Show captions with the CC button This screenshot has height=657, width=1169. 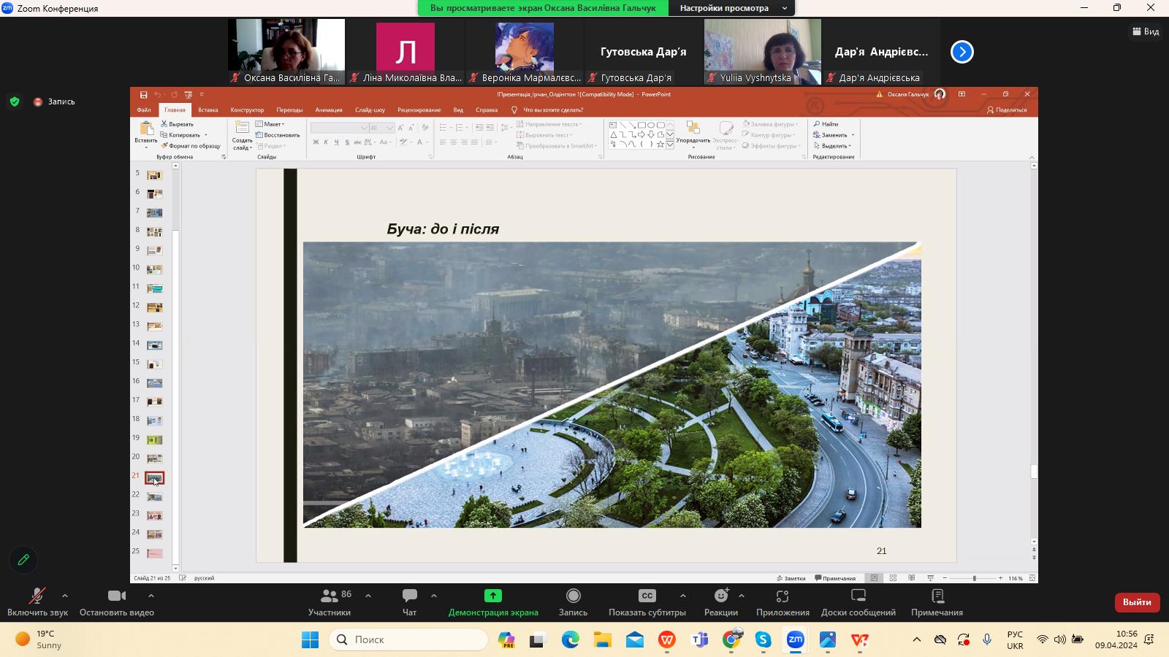point(647,596)
